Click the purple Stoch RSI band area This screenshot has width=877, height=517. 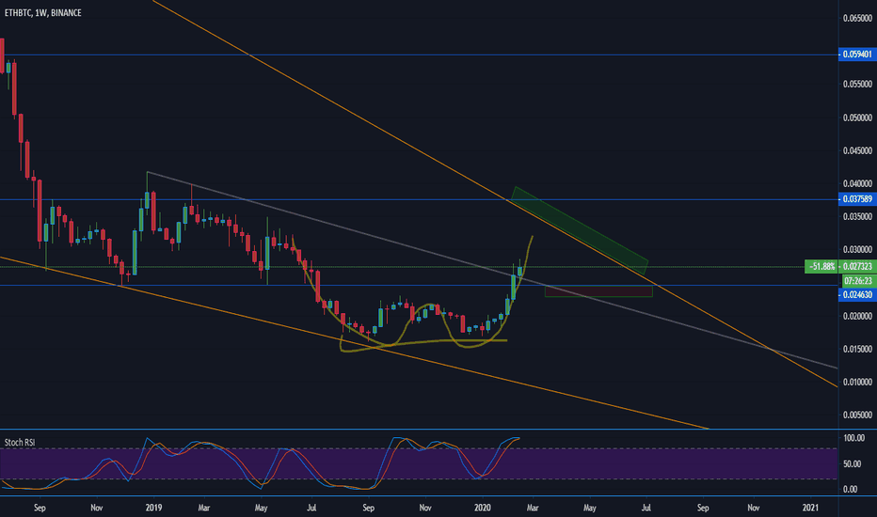(x=419, y=463)
